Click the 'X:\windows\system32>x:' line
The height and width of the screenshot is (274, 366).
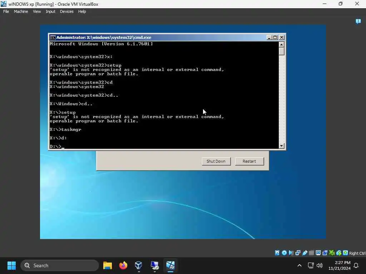click(81, 57)
